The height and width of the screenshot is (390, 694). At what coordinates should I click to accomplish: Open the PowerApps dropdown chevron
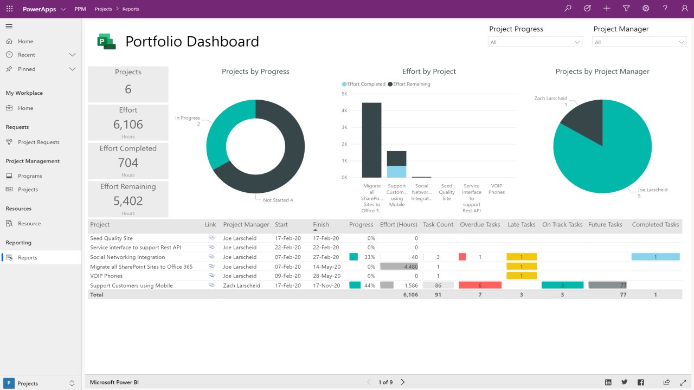point(63,9)
